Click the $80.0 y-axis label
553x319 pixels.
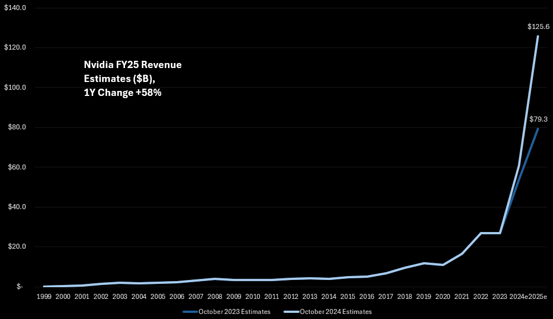17,127
